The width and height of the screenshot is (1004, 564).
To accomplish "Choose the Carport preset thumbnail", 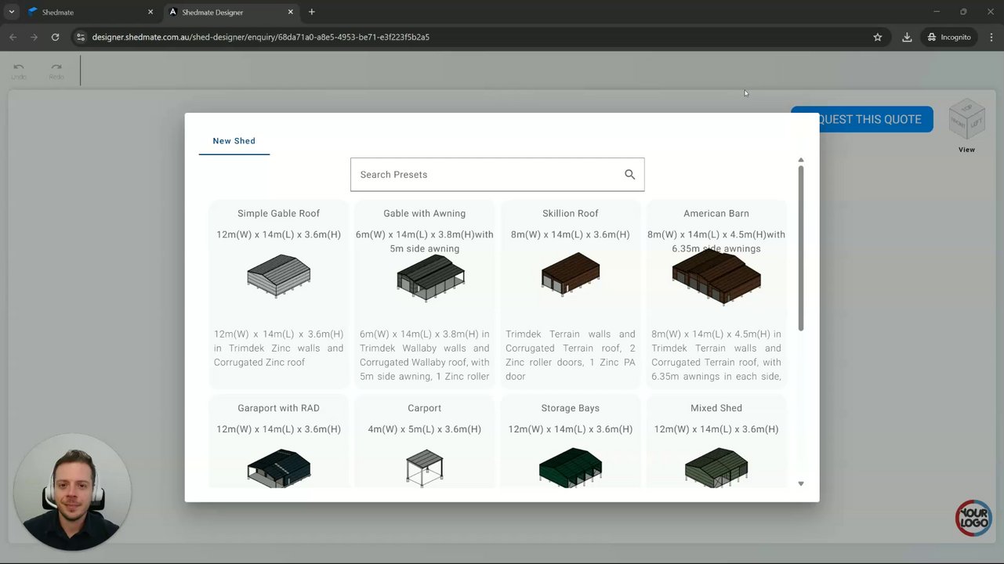I will click(x=425, y=468).
